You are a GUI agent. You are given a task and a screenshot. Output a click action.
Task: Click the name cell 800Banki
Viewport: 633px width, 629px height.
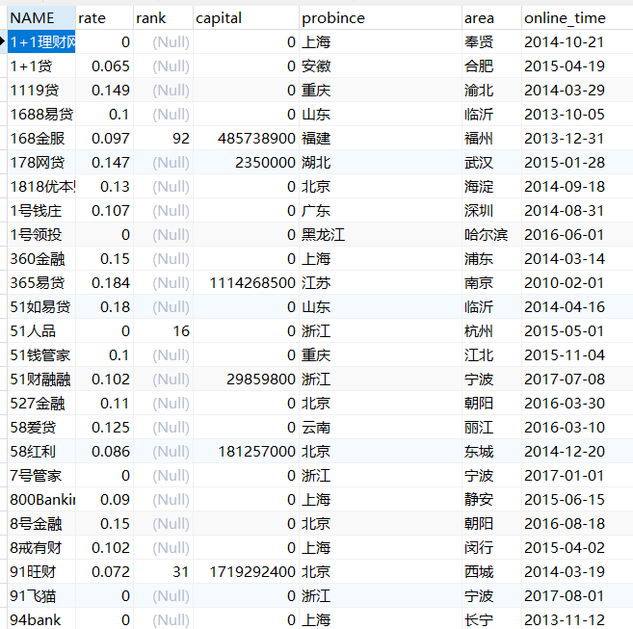pos(41,500)
